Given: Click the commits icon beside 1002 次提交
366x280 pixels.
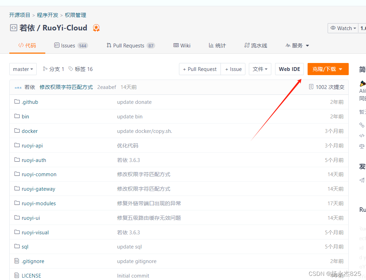Looking at the screenshot, I should click(x=311, y=87).
